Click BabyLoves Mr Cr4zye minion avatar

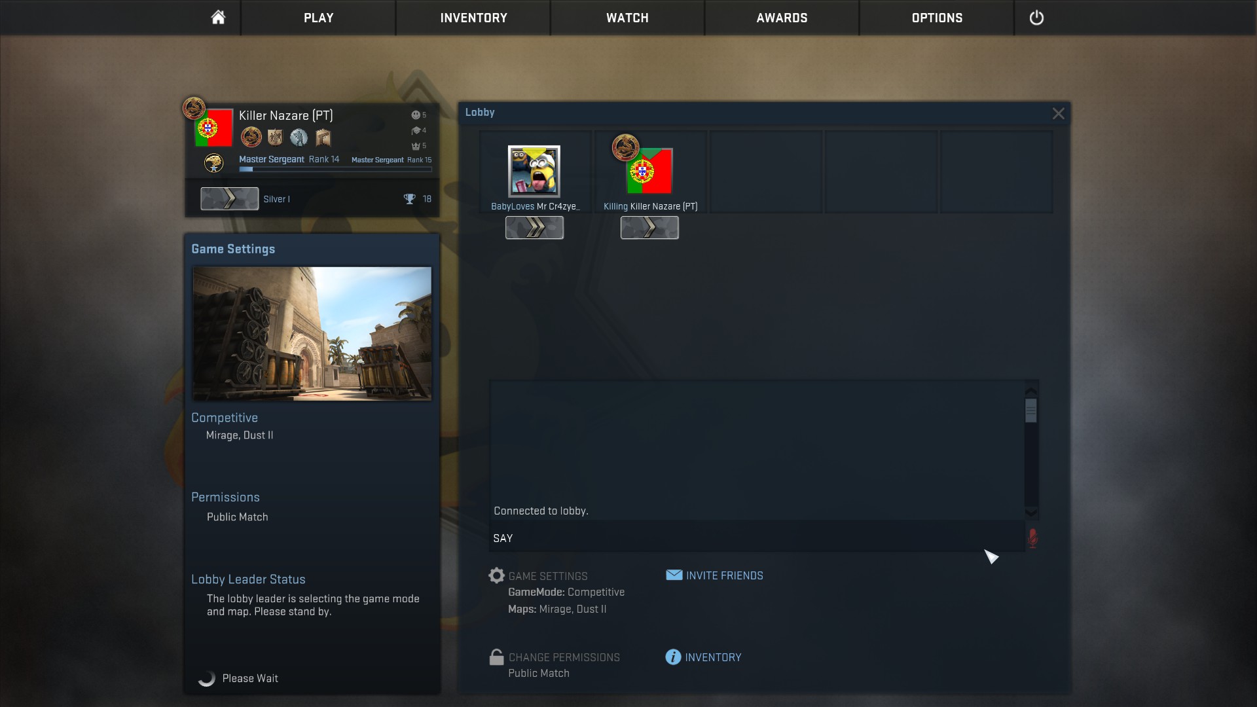(534, 171)
